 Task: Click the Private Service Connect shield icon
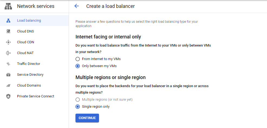(x=8, y=96)
